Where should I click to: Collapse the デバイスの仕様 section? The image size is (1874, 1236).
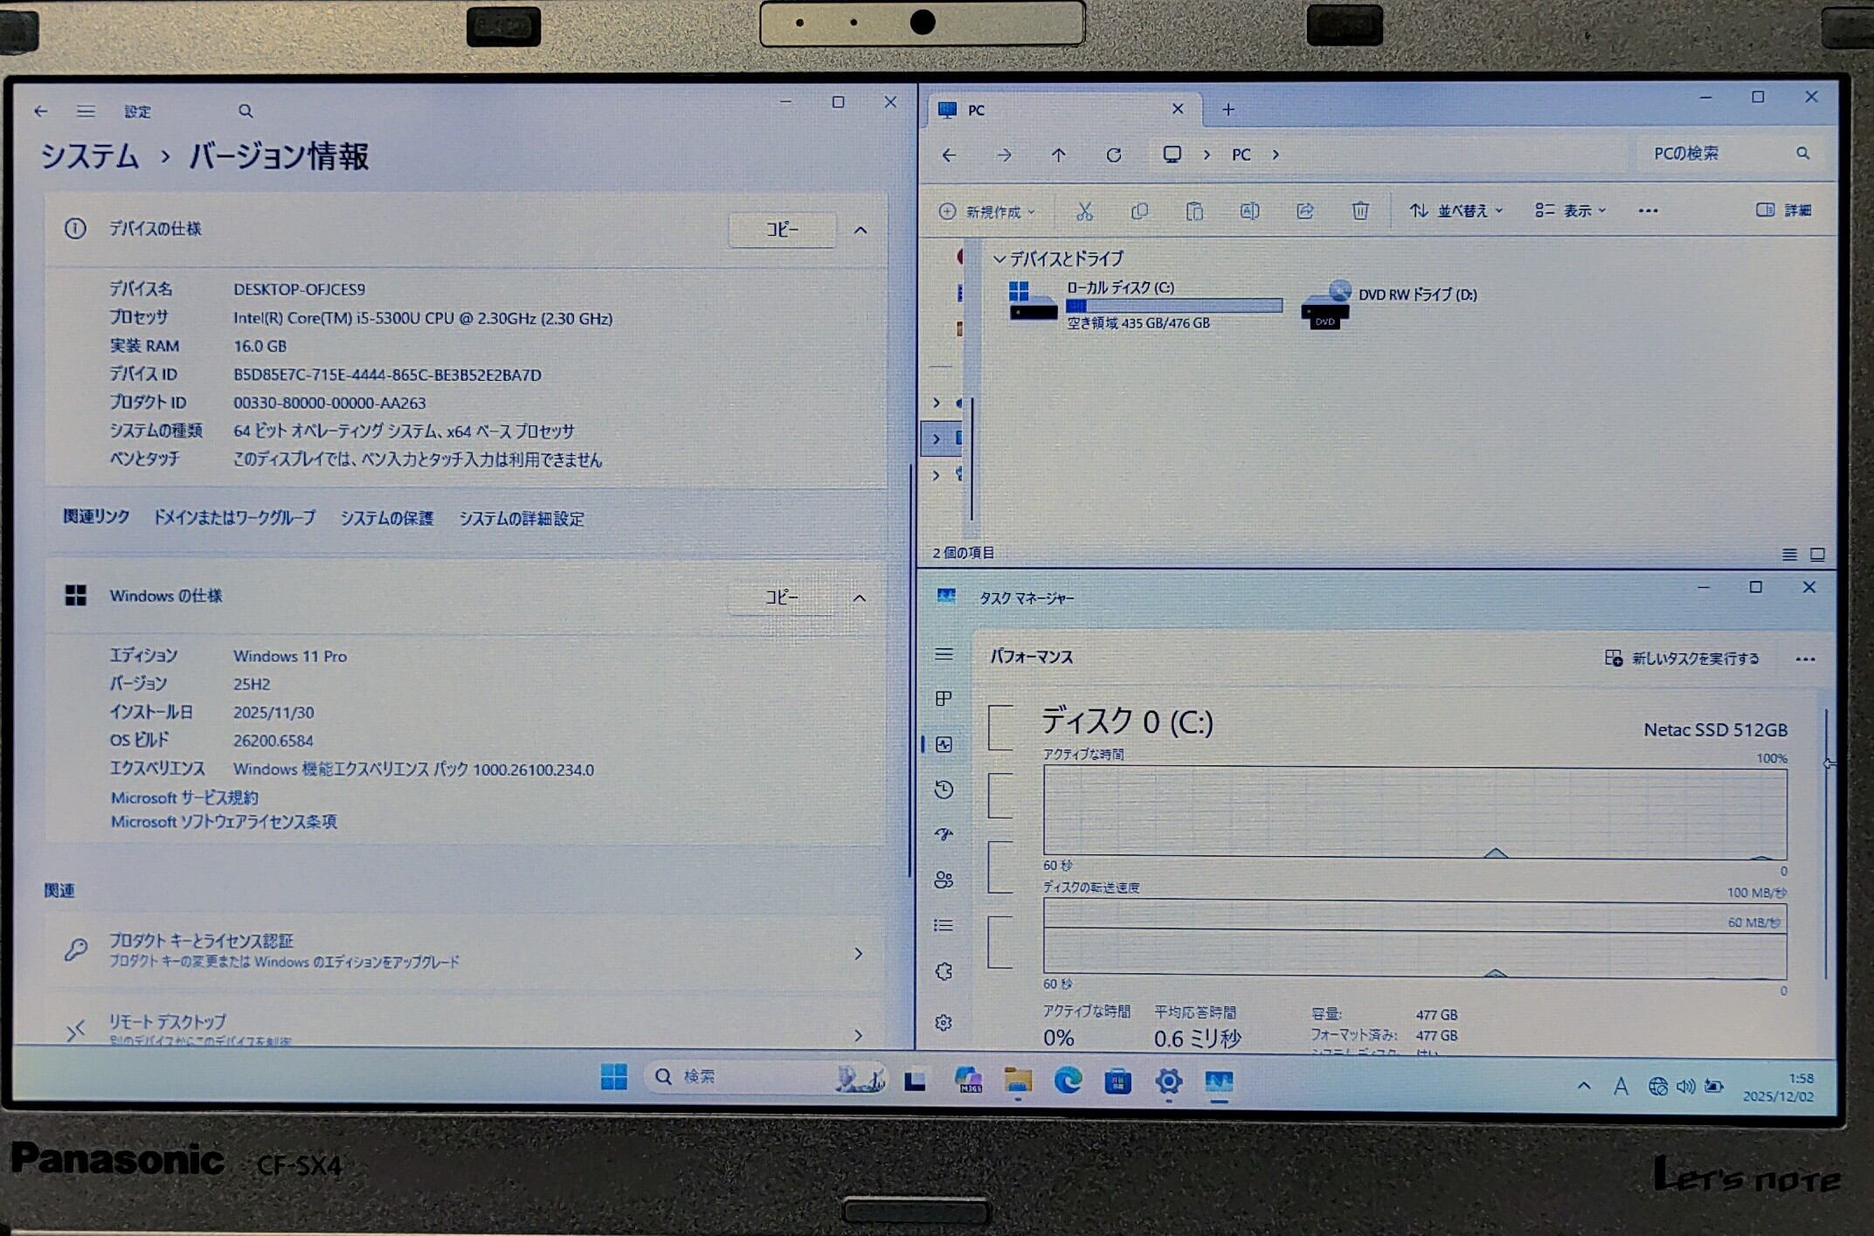860,230
